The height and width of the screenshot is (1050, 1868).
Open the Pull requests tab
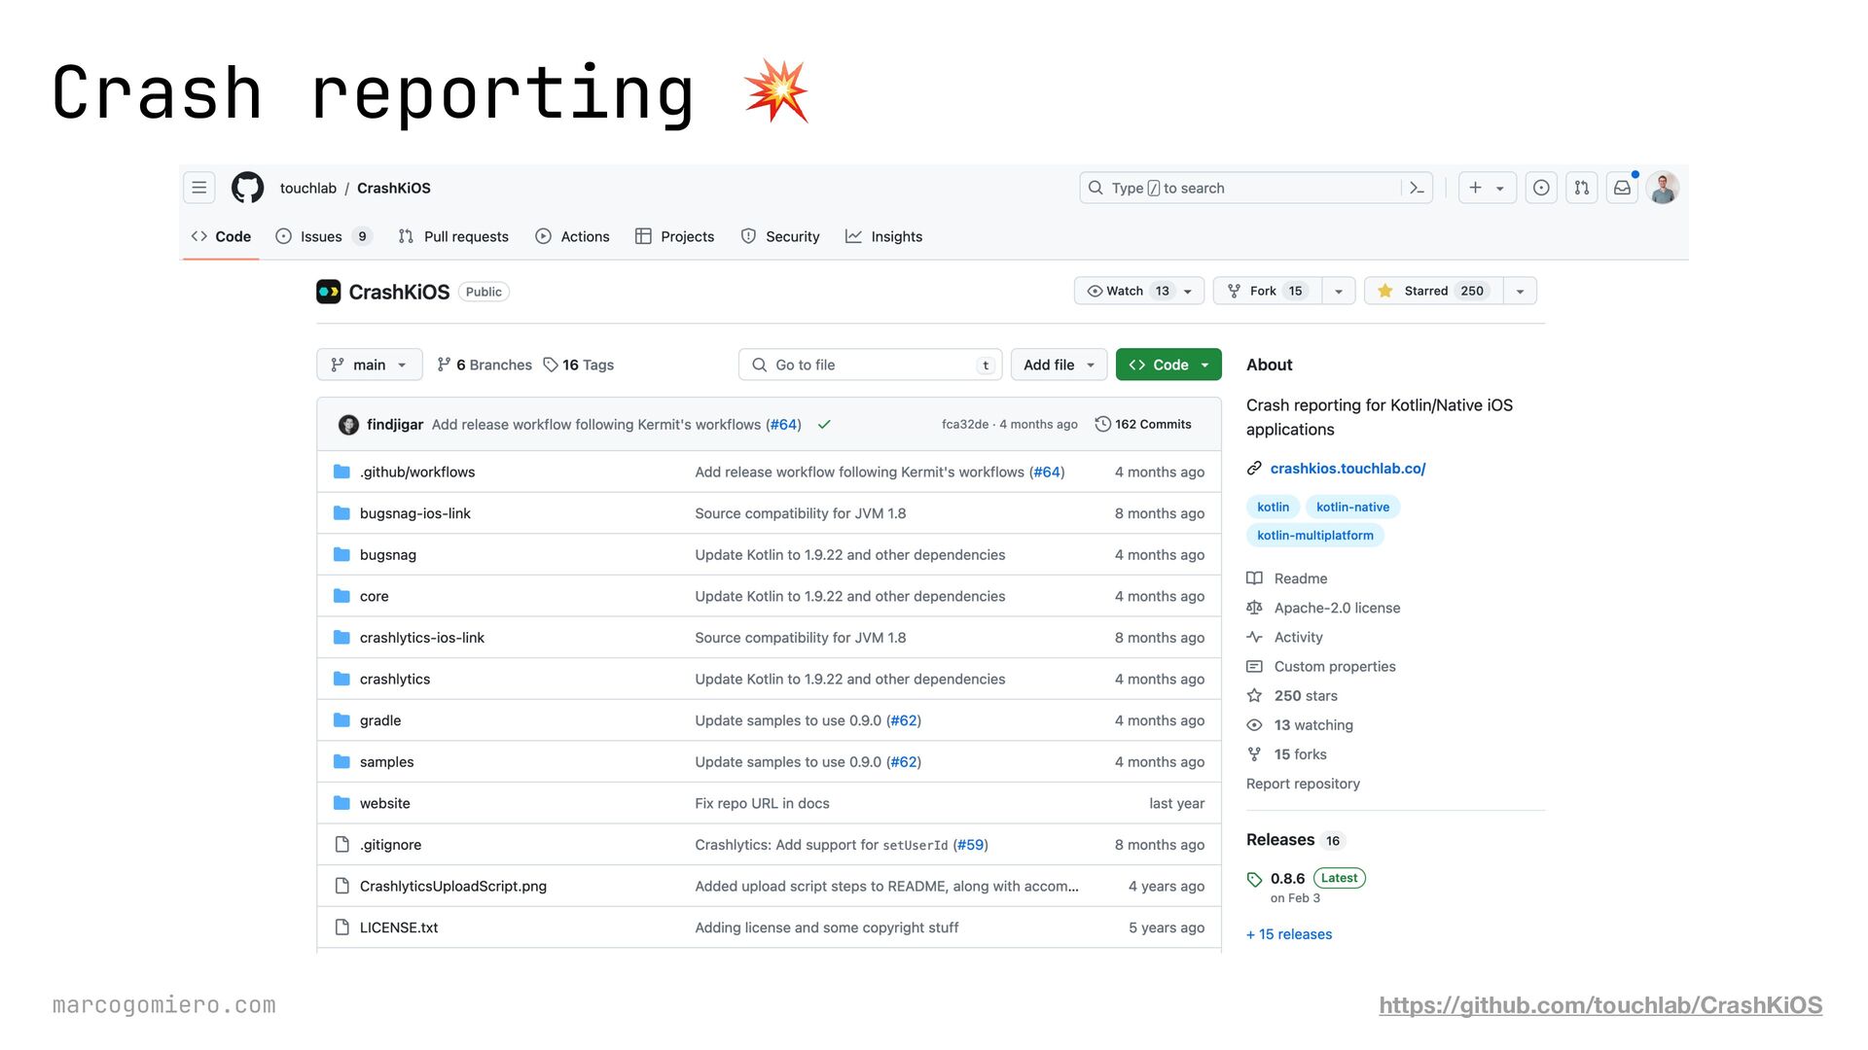coord(453,236)
